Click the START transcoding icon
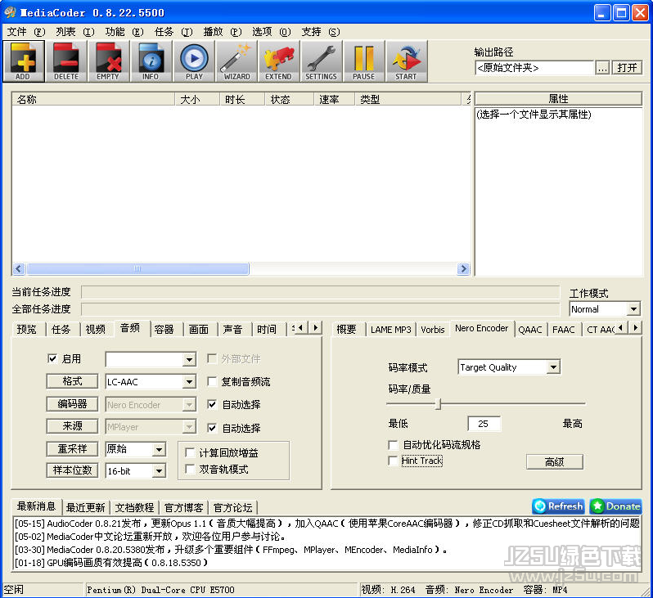Screen dimensions: 653x598 click(x=406, y=61)
